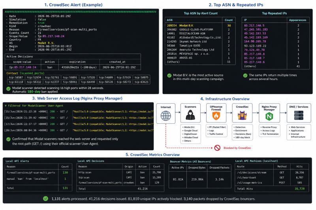Click Dropped Packets value '3.14k'
The height and width of the screenshot is (210, 316).
tap(219, 179)
